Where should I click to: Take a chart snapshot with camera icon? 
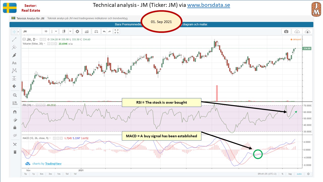(286, 31)
